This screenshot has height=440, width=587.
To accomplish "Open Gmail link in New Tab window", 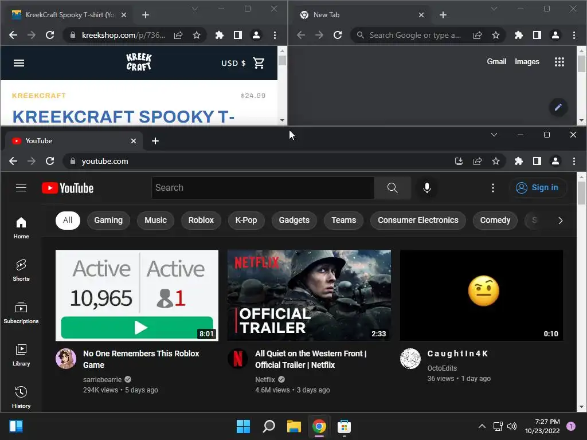I will (496, 62).
